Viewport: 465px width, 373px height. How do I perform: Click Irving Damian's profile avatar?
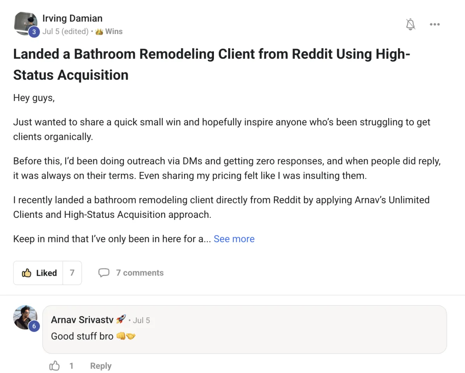point(24,22)
